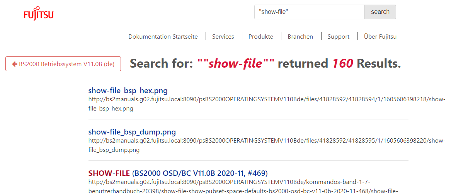Screen dimensions: 451x194
Task: Go to the Branchen navigation item
Action: pyautogui.click(x=300, y=37)
